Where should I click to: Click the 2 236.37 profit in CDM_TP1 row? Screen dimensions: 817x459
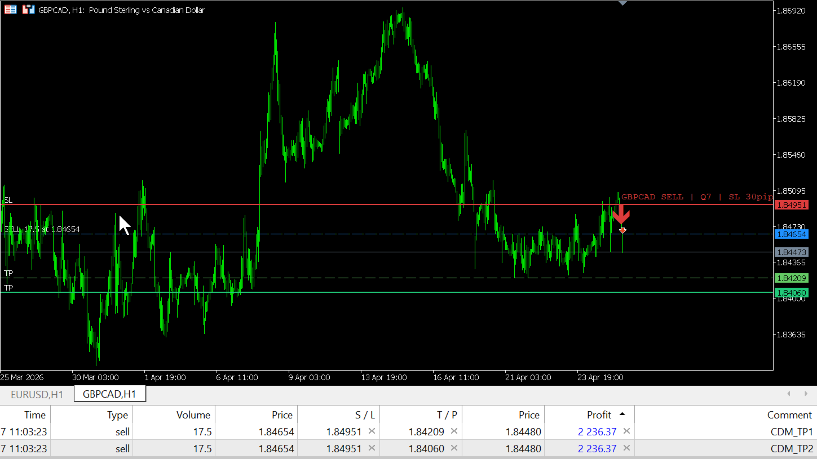(x=597, y=432)
